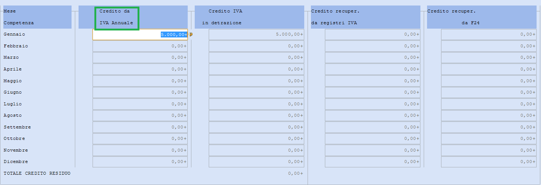Screen dimensions: 541x185
Task: Focus Novembre field under da registri IVA
Action: point(372,150)
